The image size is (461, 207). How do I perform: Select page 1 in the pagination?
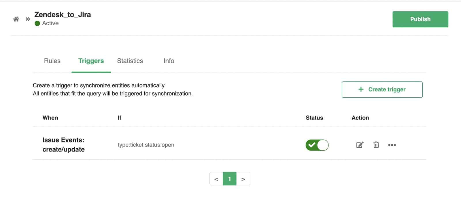point(230,178)
